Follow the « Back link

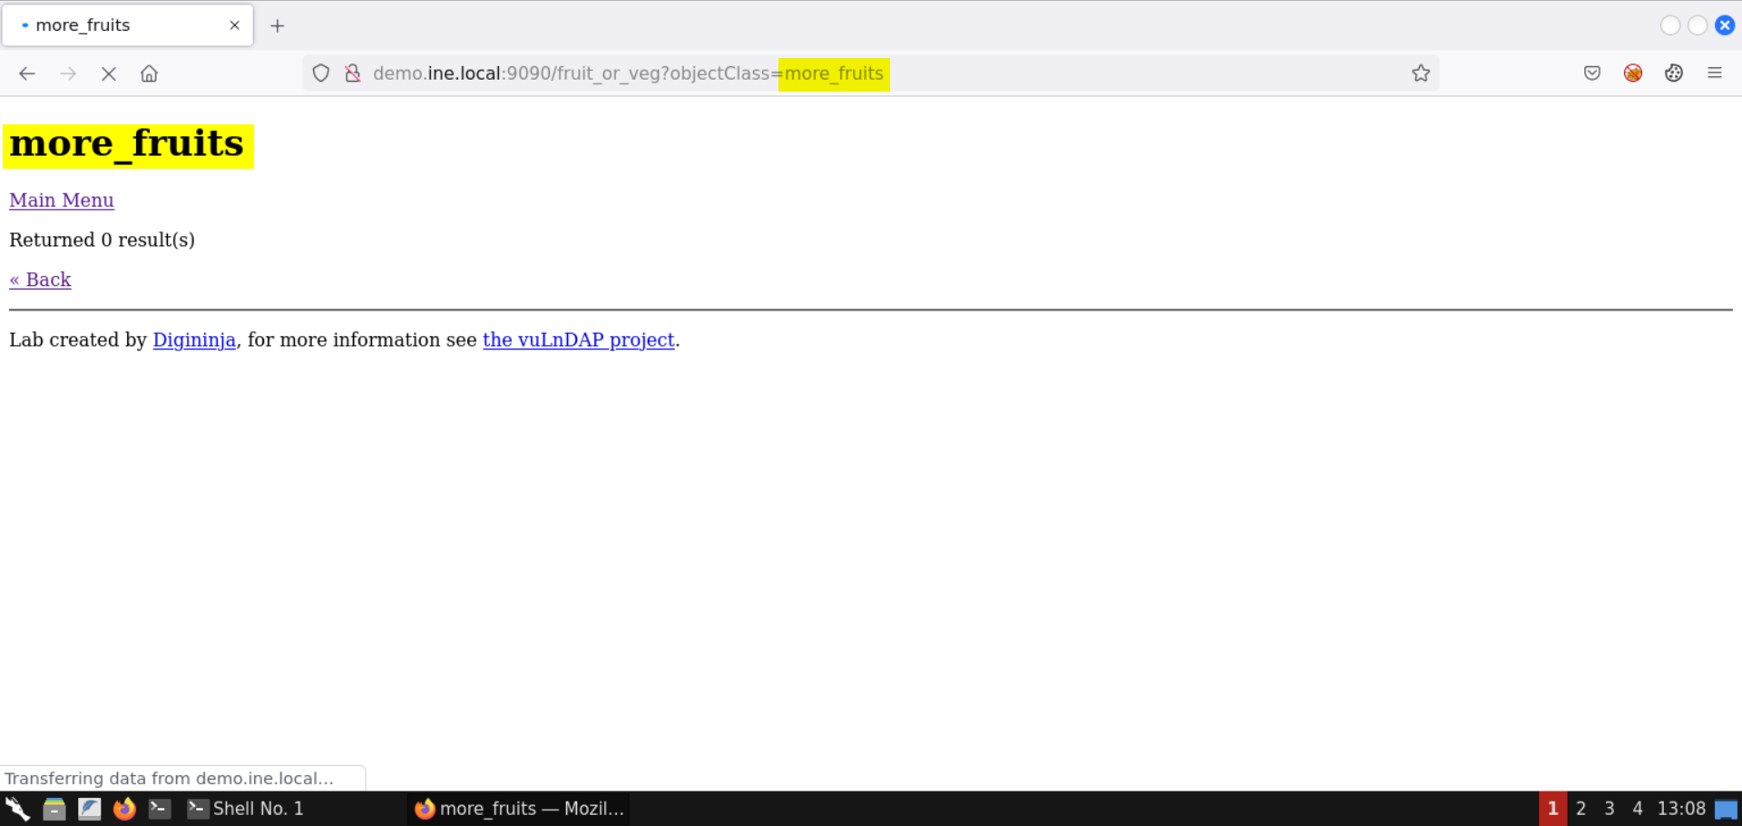pyautogui.click(x=40, y=280)
